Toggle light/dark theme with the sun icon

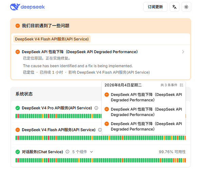[186, 7]
